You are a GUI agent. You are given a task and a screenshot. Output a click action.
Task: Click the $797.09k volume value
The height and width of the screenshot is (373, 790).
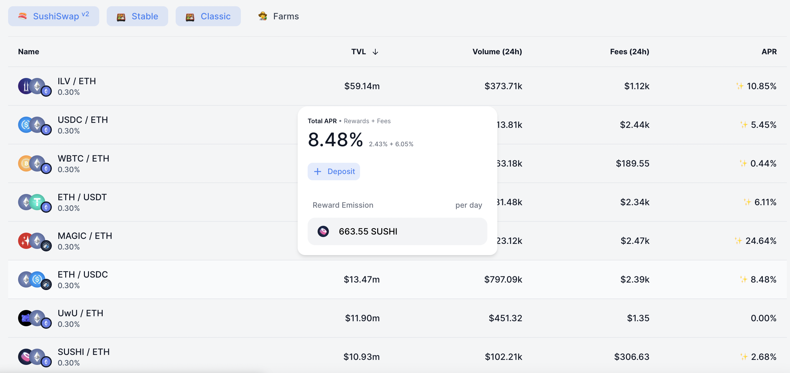[x=503, y=279]
